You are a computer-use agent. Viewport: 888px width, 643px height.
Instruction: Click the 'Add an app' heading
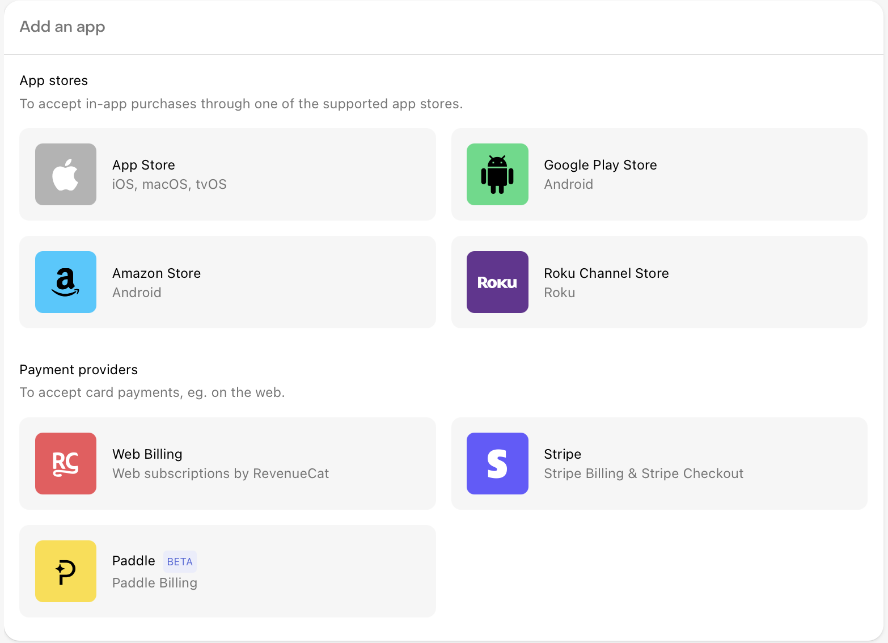coord(62,27)
